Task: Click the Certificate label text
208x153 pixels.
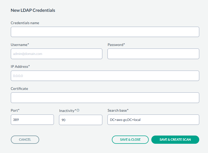Action: click(x=19, y=89)
